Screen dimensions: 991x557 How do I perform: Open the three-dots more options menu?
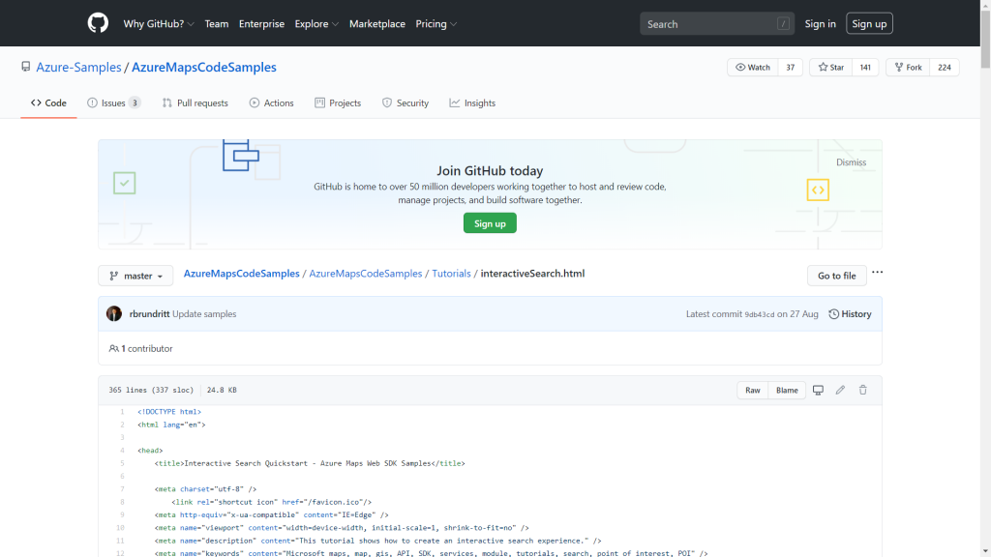877,272
